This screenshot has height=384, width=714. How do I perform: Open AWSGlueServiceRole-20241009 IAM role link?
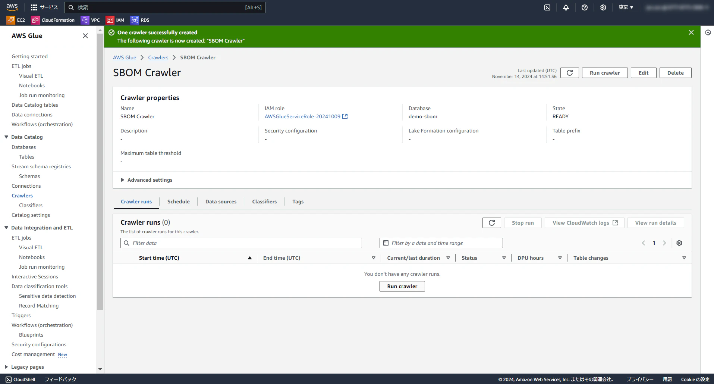click(x=306, y=116)
